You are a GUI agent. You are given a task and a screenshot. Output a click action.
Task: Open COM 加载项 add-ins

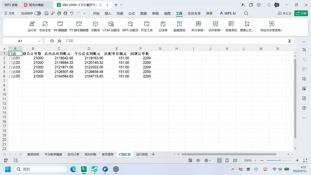coord(111,26)
